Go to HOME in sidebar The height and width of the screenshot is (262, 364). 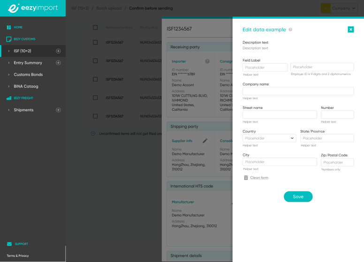[x=18, y=27]
